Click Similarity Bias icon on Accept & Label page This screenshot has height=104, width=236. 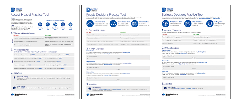pyautogui.click(x=40, y=25)
